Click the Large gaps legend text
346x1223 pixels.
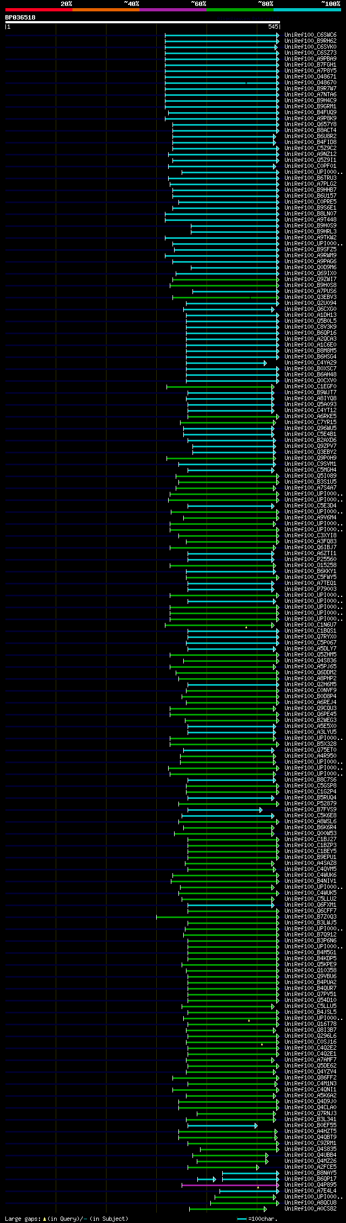pyautogui.click(x=66, y=1219)
